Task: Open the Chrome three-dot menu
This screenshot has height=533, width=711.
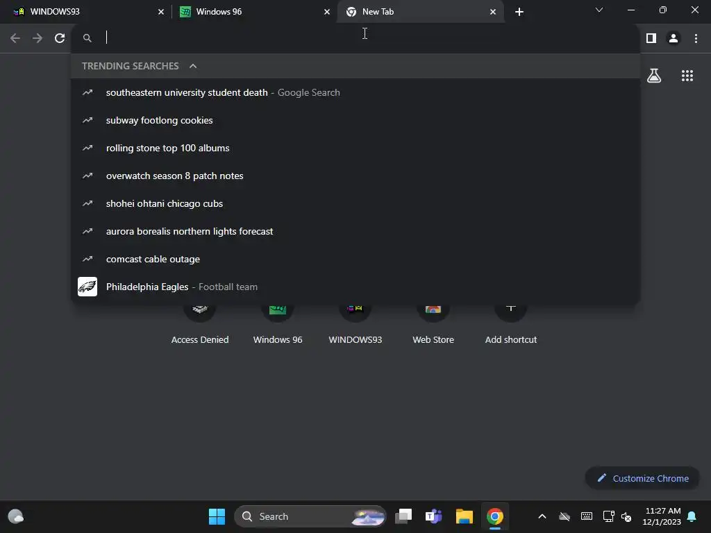Action: 696,38
